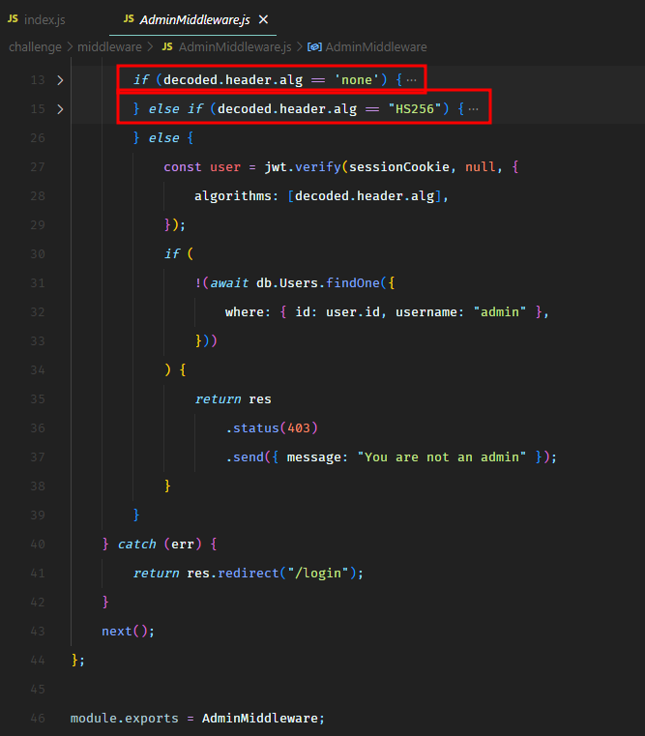The image size is (645, 736).
Task: Select line number 27 in the gutter
Action: coord(39,167)
